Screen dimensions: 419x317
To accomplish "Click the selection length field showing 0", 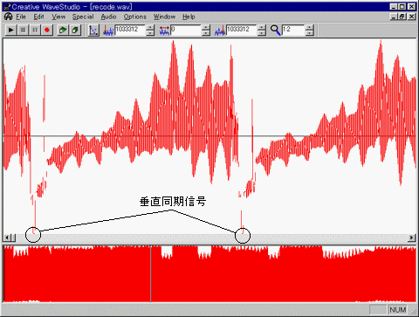I will coord(186,30).
